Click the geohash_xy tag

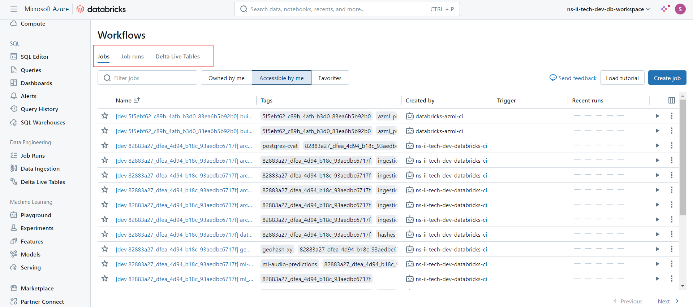(277, 249)
